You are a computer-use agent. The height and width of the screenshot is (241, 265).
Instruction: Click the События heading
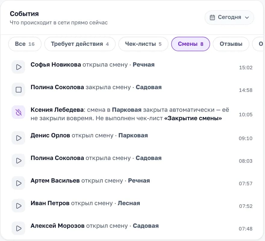(x=24, y=14)
